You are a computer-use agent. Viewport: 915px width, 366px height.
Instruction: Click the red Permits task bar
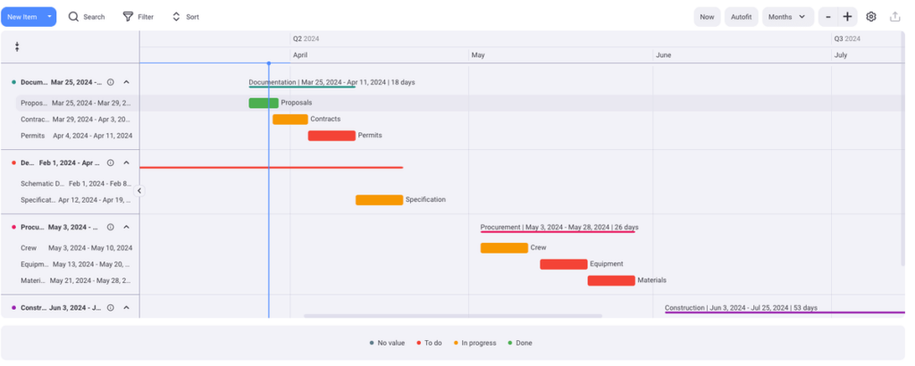pos(332,136)
